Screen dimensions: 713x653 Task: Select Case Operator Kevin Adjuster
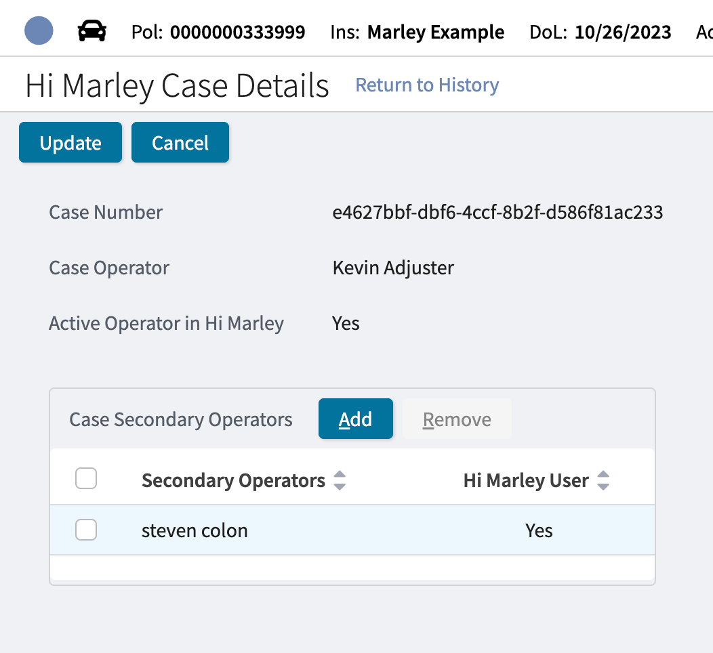392,268
